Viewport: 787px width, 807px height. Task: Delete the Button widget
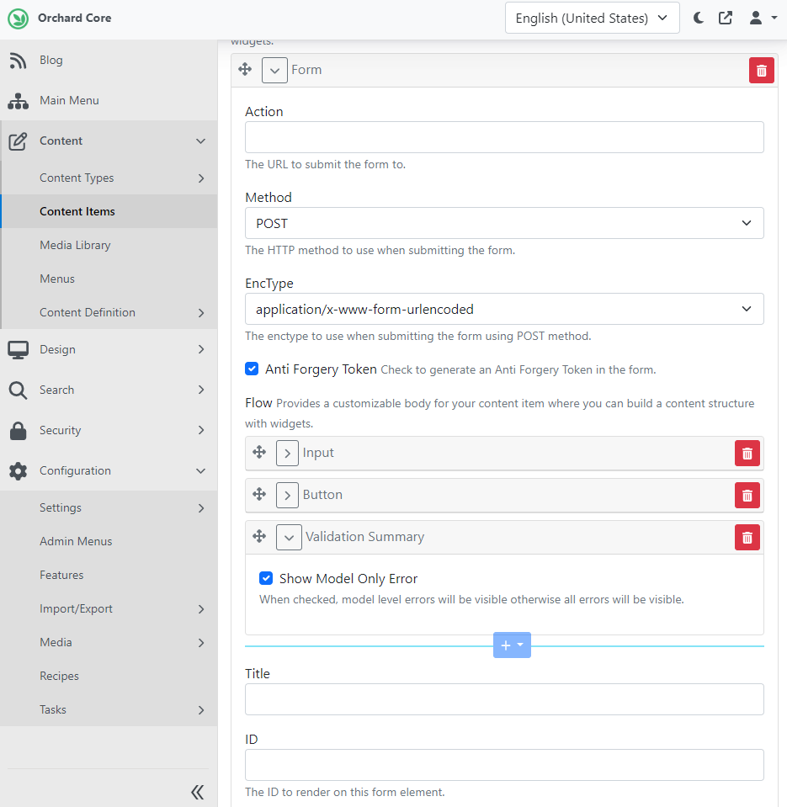(747, 496)
